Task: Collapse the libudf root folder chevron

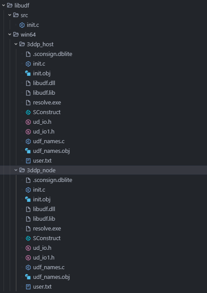Action: pos(4,5)
